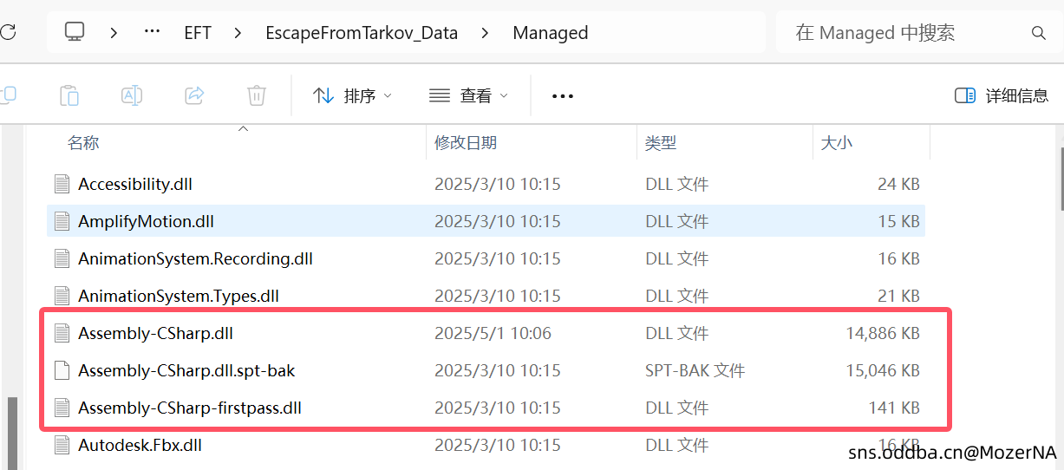Click the Delete trash icon

pos(257,95)
